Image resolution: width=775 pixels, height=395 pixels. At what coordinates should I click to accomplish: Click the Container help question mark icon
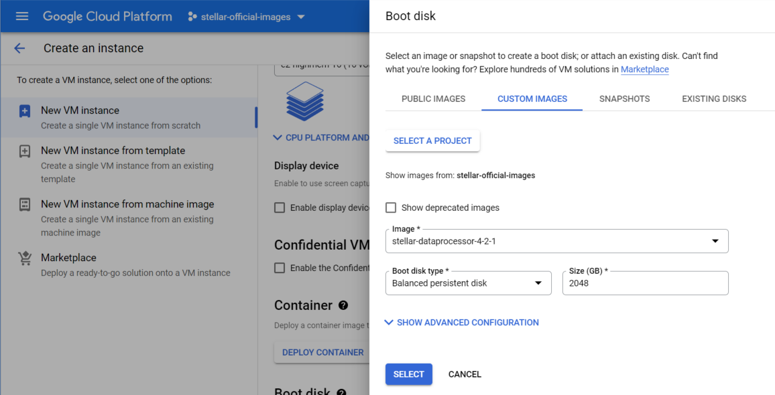tap(343, 305)
